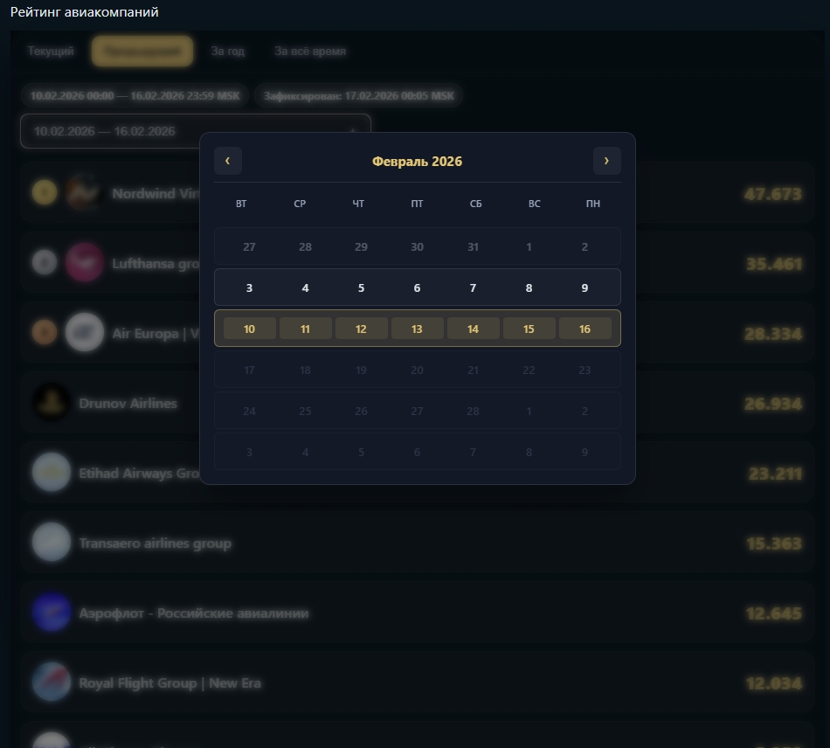The width and height of the screenshot is (830, 748).
Task: Click the gold first-place medal icon
Action: point(44,193)
